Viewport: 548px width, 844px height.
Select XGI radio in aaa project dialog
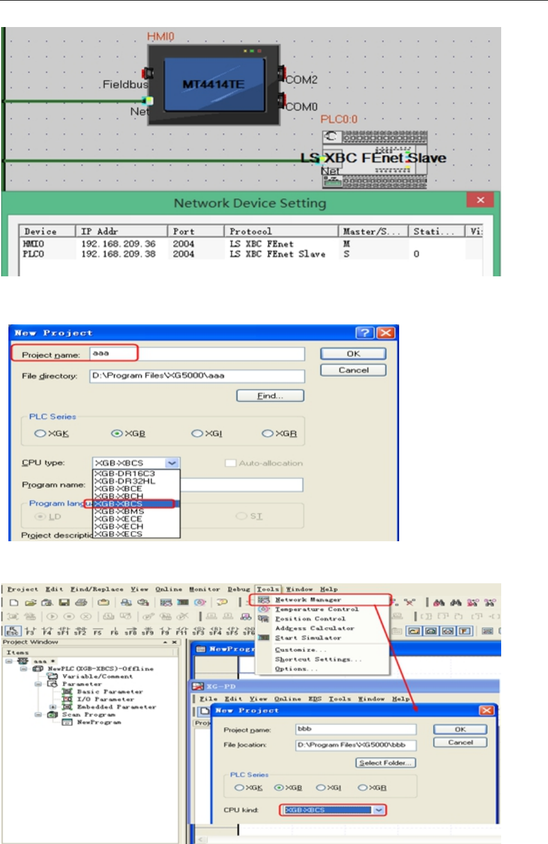click(196, 434)
